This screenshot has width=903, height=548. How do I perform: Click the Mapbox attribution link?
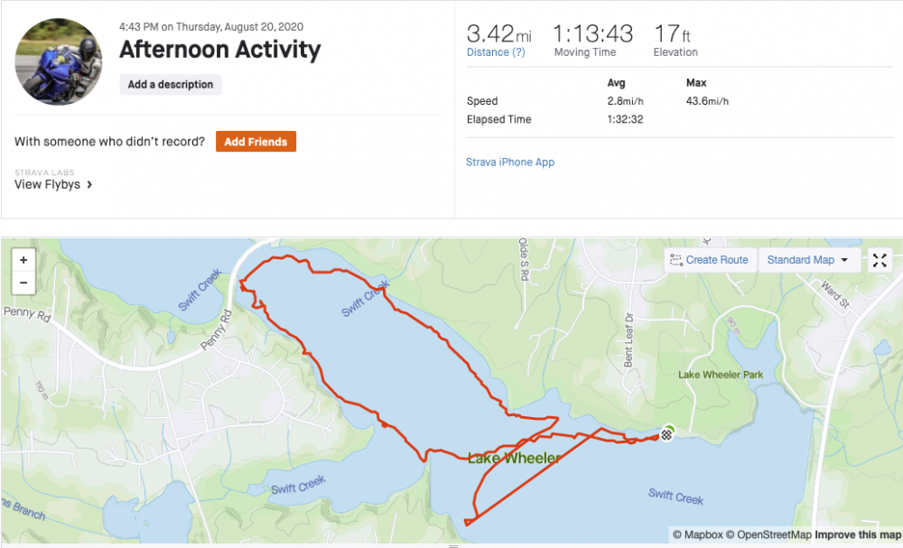(x=696, y=534)
